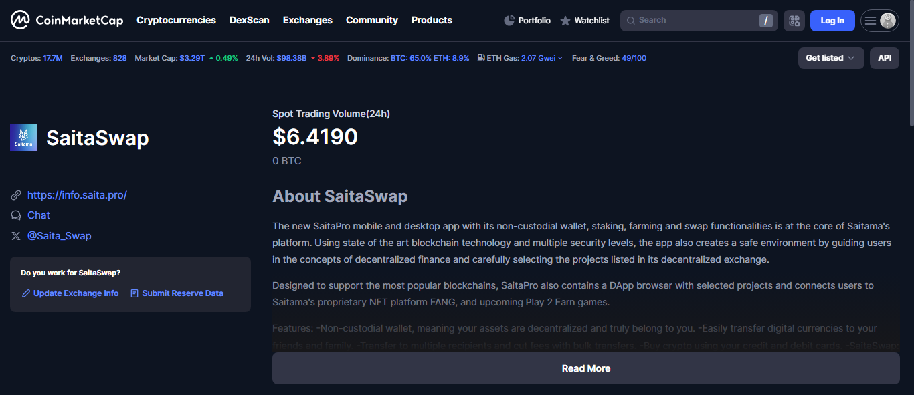The width and height of the screenshot is (914, 395).
Task: Click inside the Search field
Action: pos(689,20)
